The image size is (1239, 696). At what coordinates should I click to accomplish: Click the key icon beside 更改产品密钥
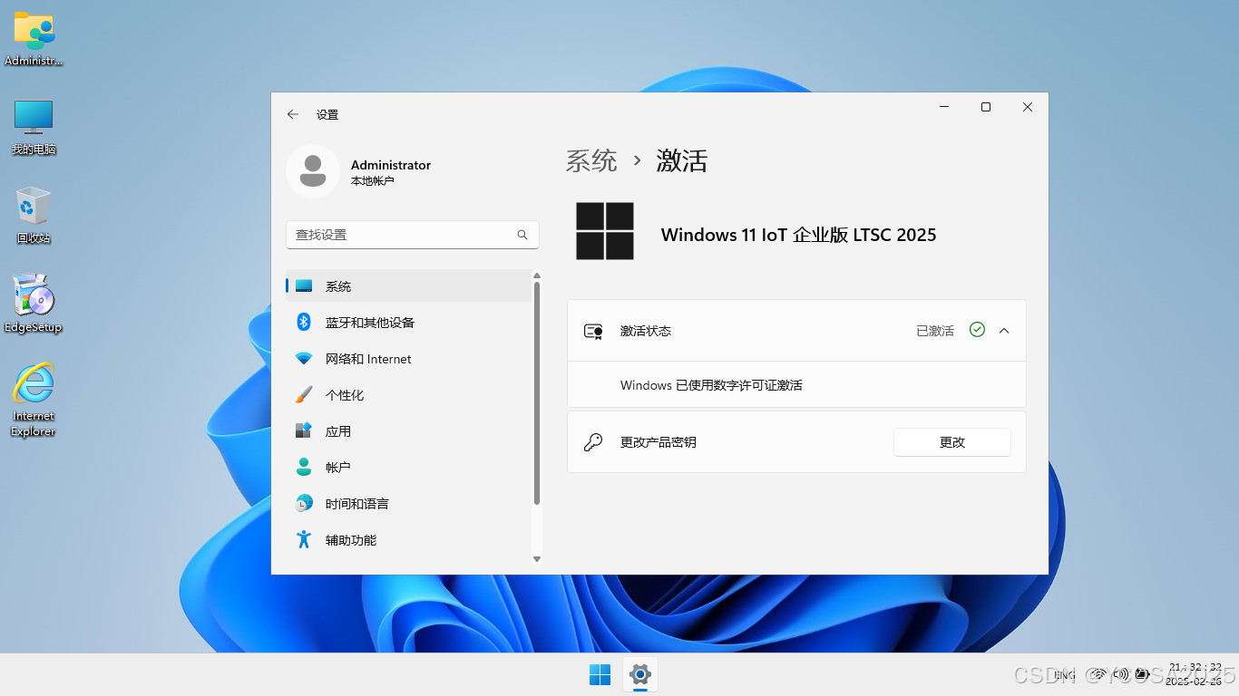[x=593, y=442]
